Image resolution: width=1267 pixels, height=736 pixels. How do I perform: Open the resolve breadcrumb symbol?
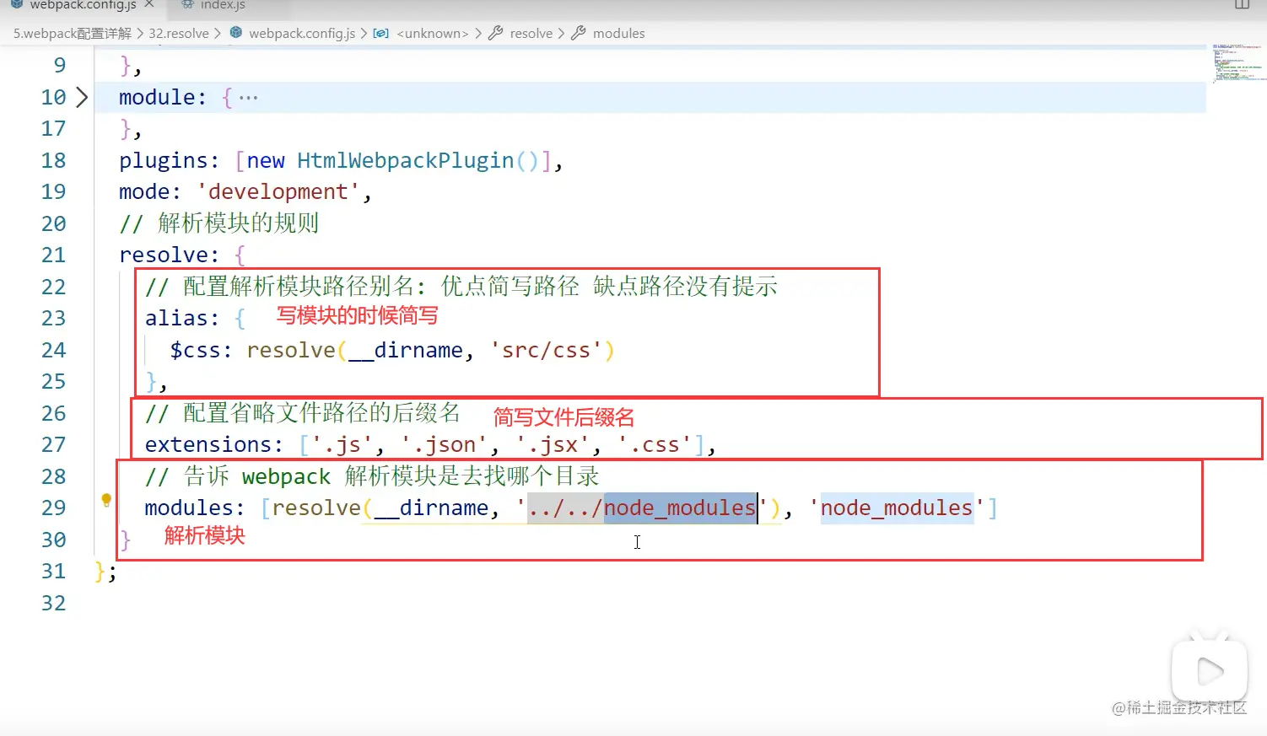(x=531, y=34)
